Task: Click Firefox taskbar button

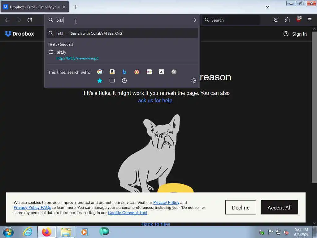Action: point(47,232)
